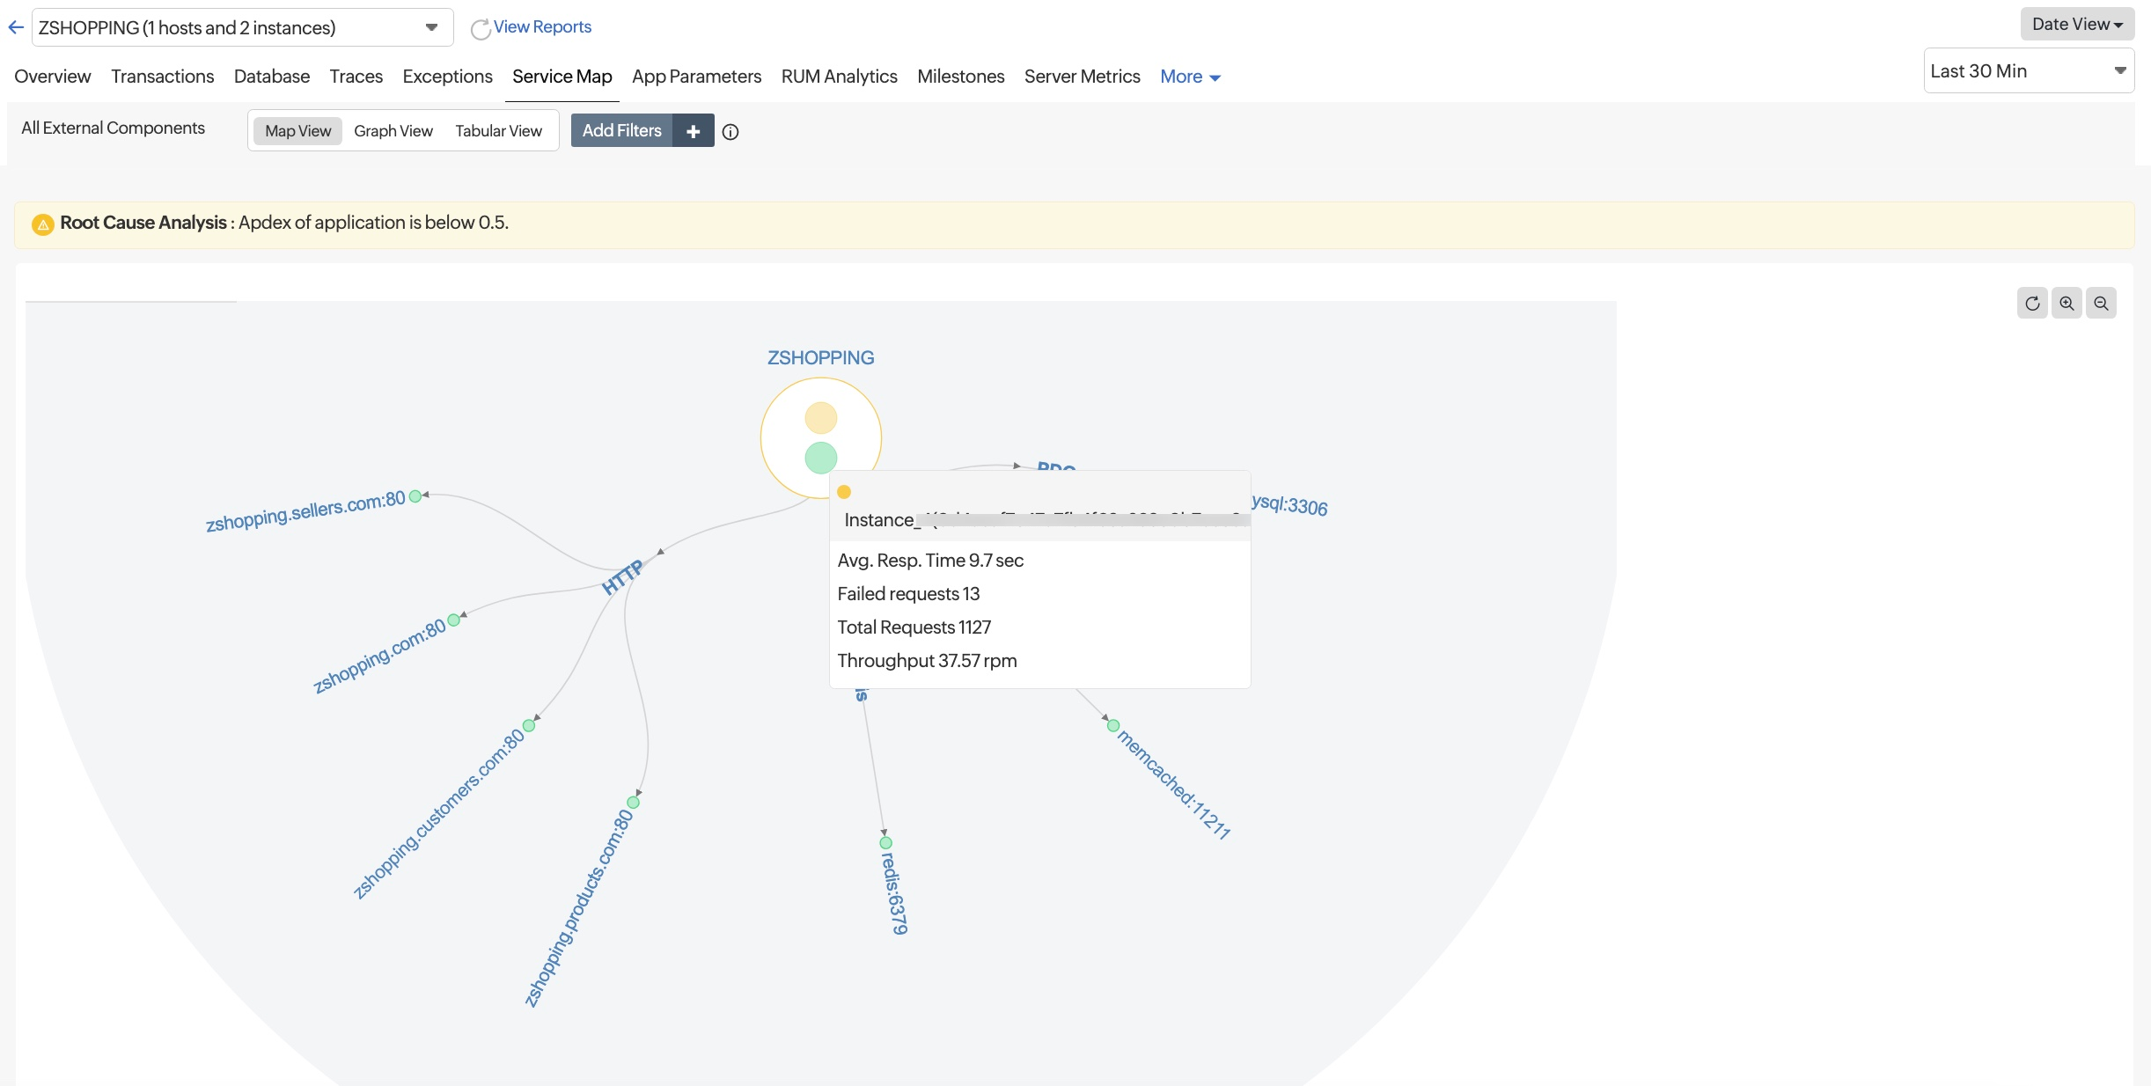Click the info icon next to filters

click(730, 132)
